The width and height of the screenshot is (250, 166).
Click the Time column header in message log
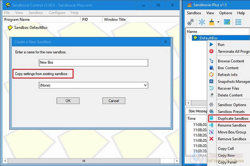tap(197, 118)
